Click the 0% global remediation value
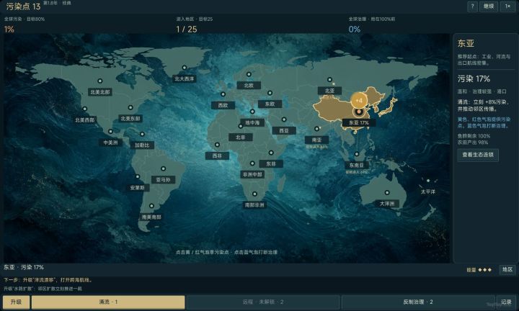 coord(354,29)
